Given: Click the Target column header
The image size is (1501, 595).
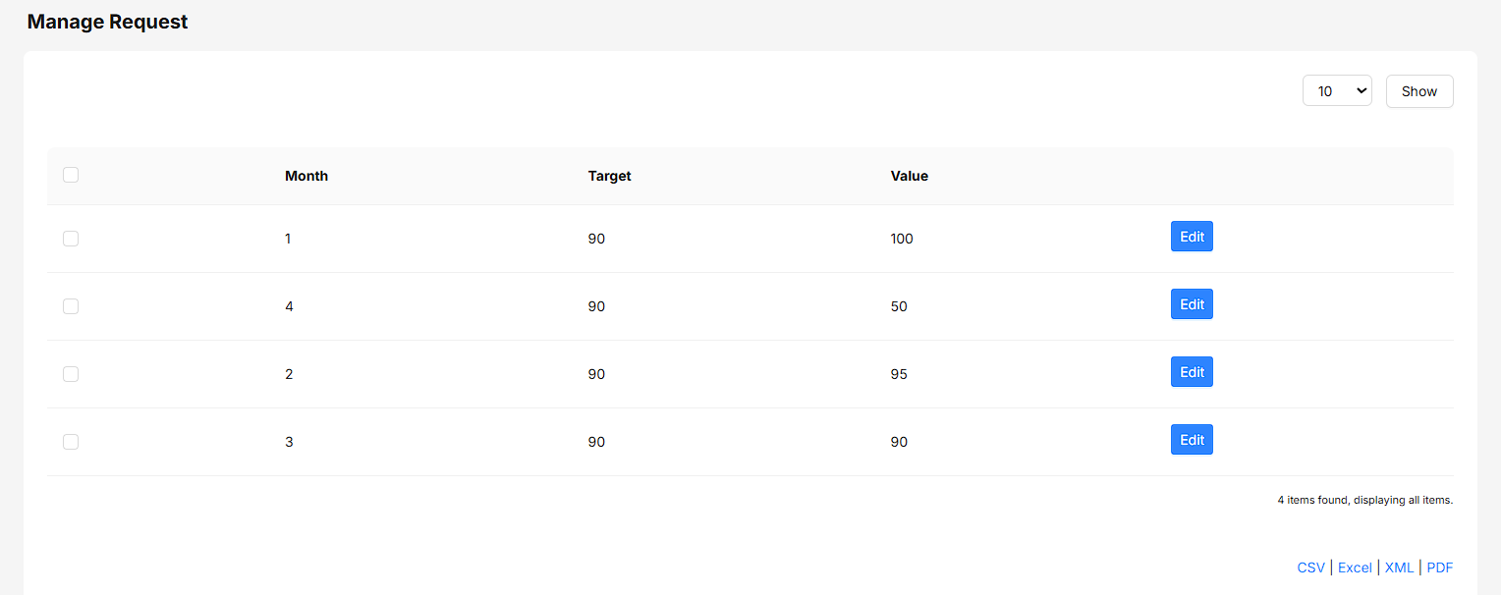Looking at the screenshot, I should 610,177.
